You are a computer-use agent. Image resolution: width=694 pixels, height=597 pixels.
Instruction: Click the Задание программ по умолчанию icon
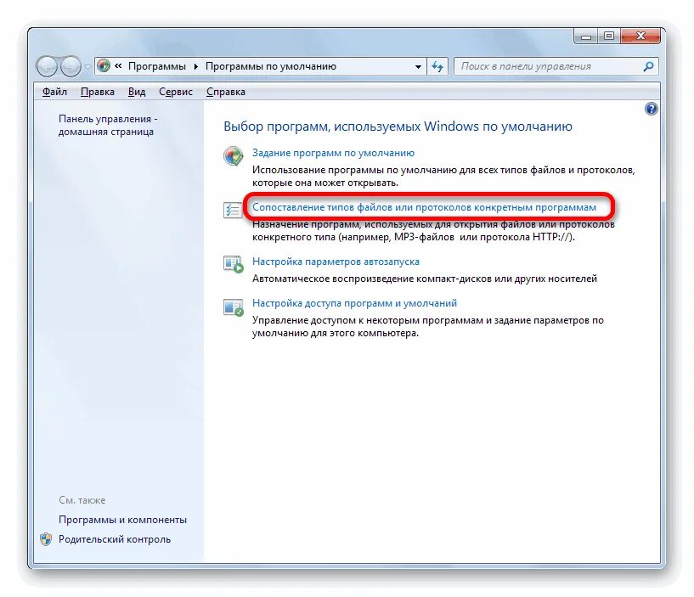click(234, 155)
